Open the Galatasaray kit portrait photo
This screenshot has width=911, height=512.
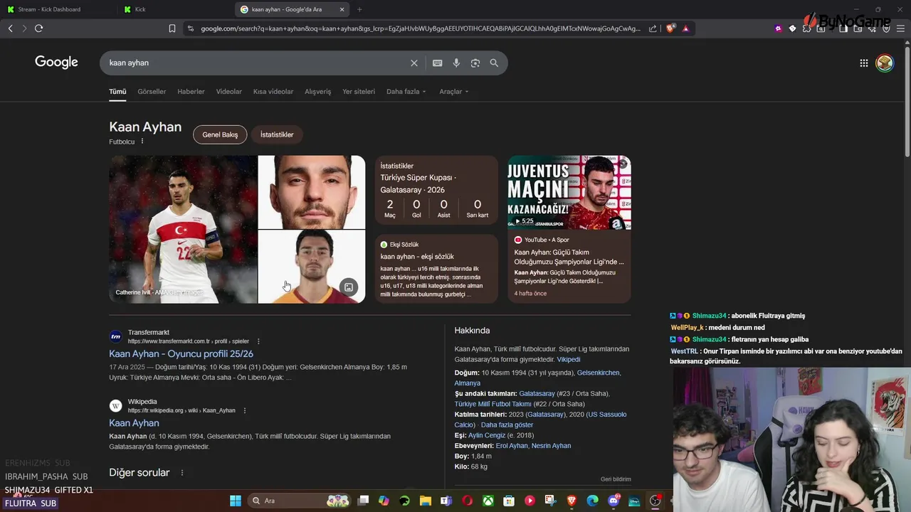click(x=312, y=267)
